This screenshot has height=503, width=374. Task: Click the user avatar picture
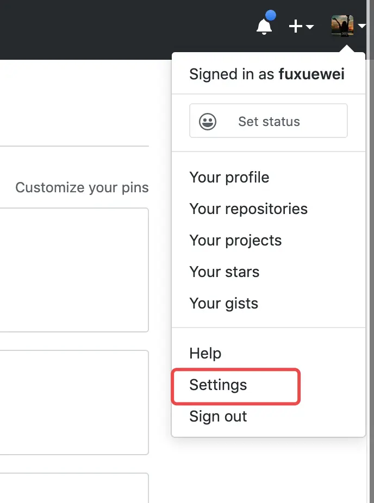342,26
